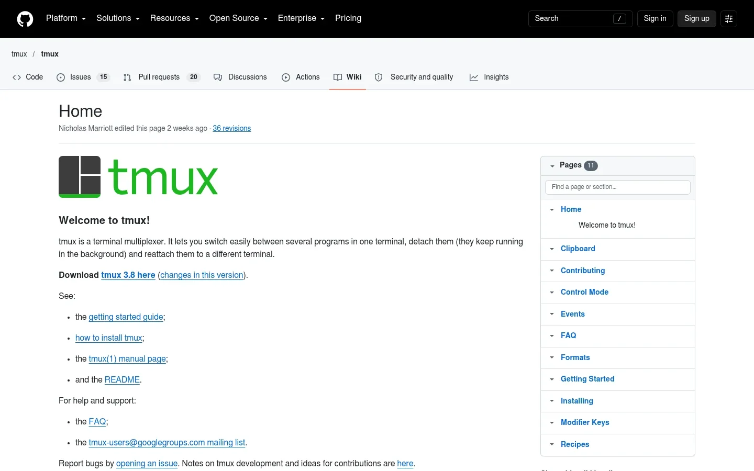Open the Open Source dropdown menu
This screenshot has width=754, height=471.
(238, 18)
